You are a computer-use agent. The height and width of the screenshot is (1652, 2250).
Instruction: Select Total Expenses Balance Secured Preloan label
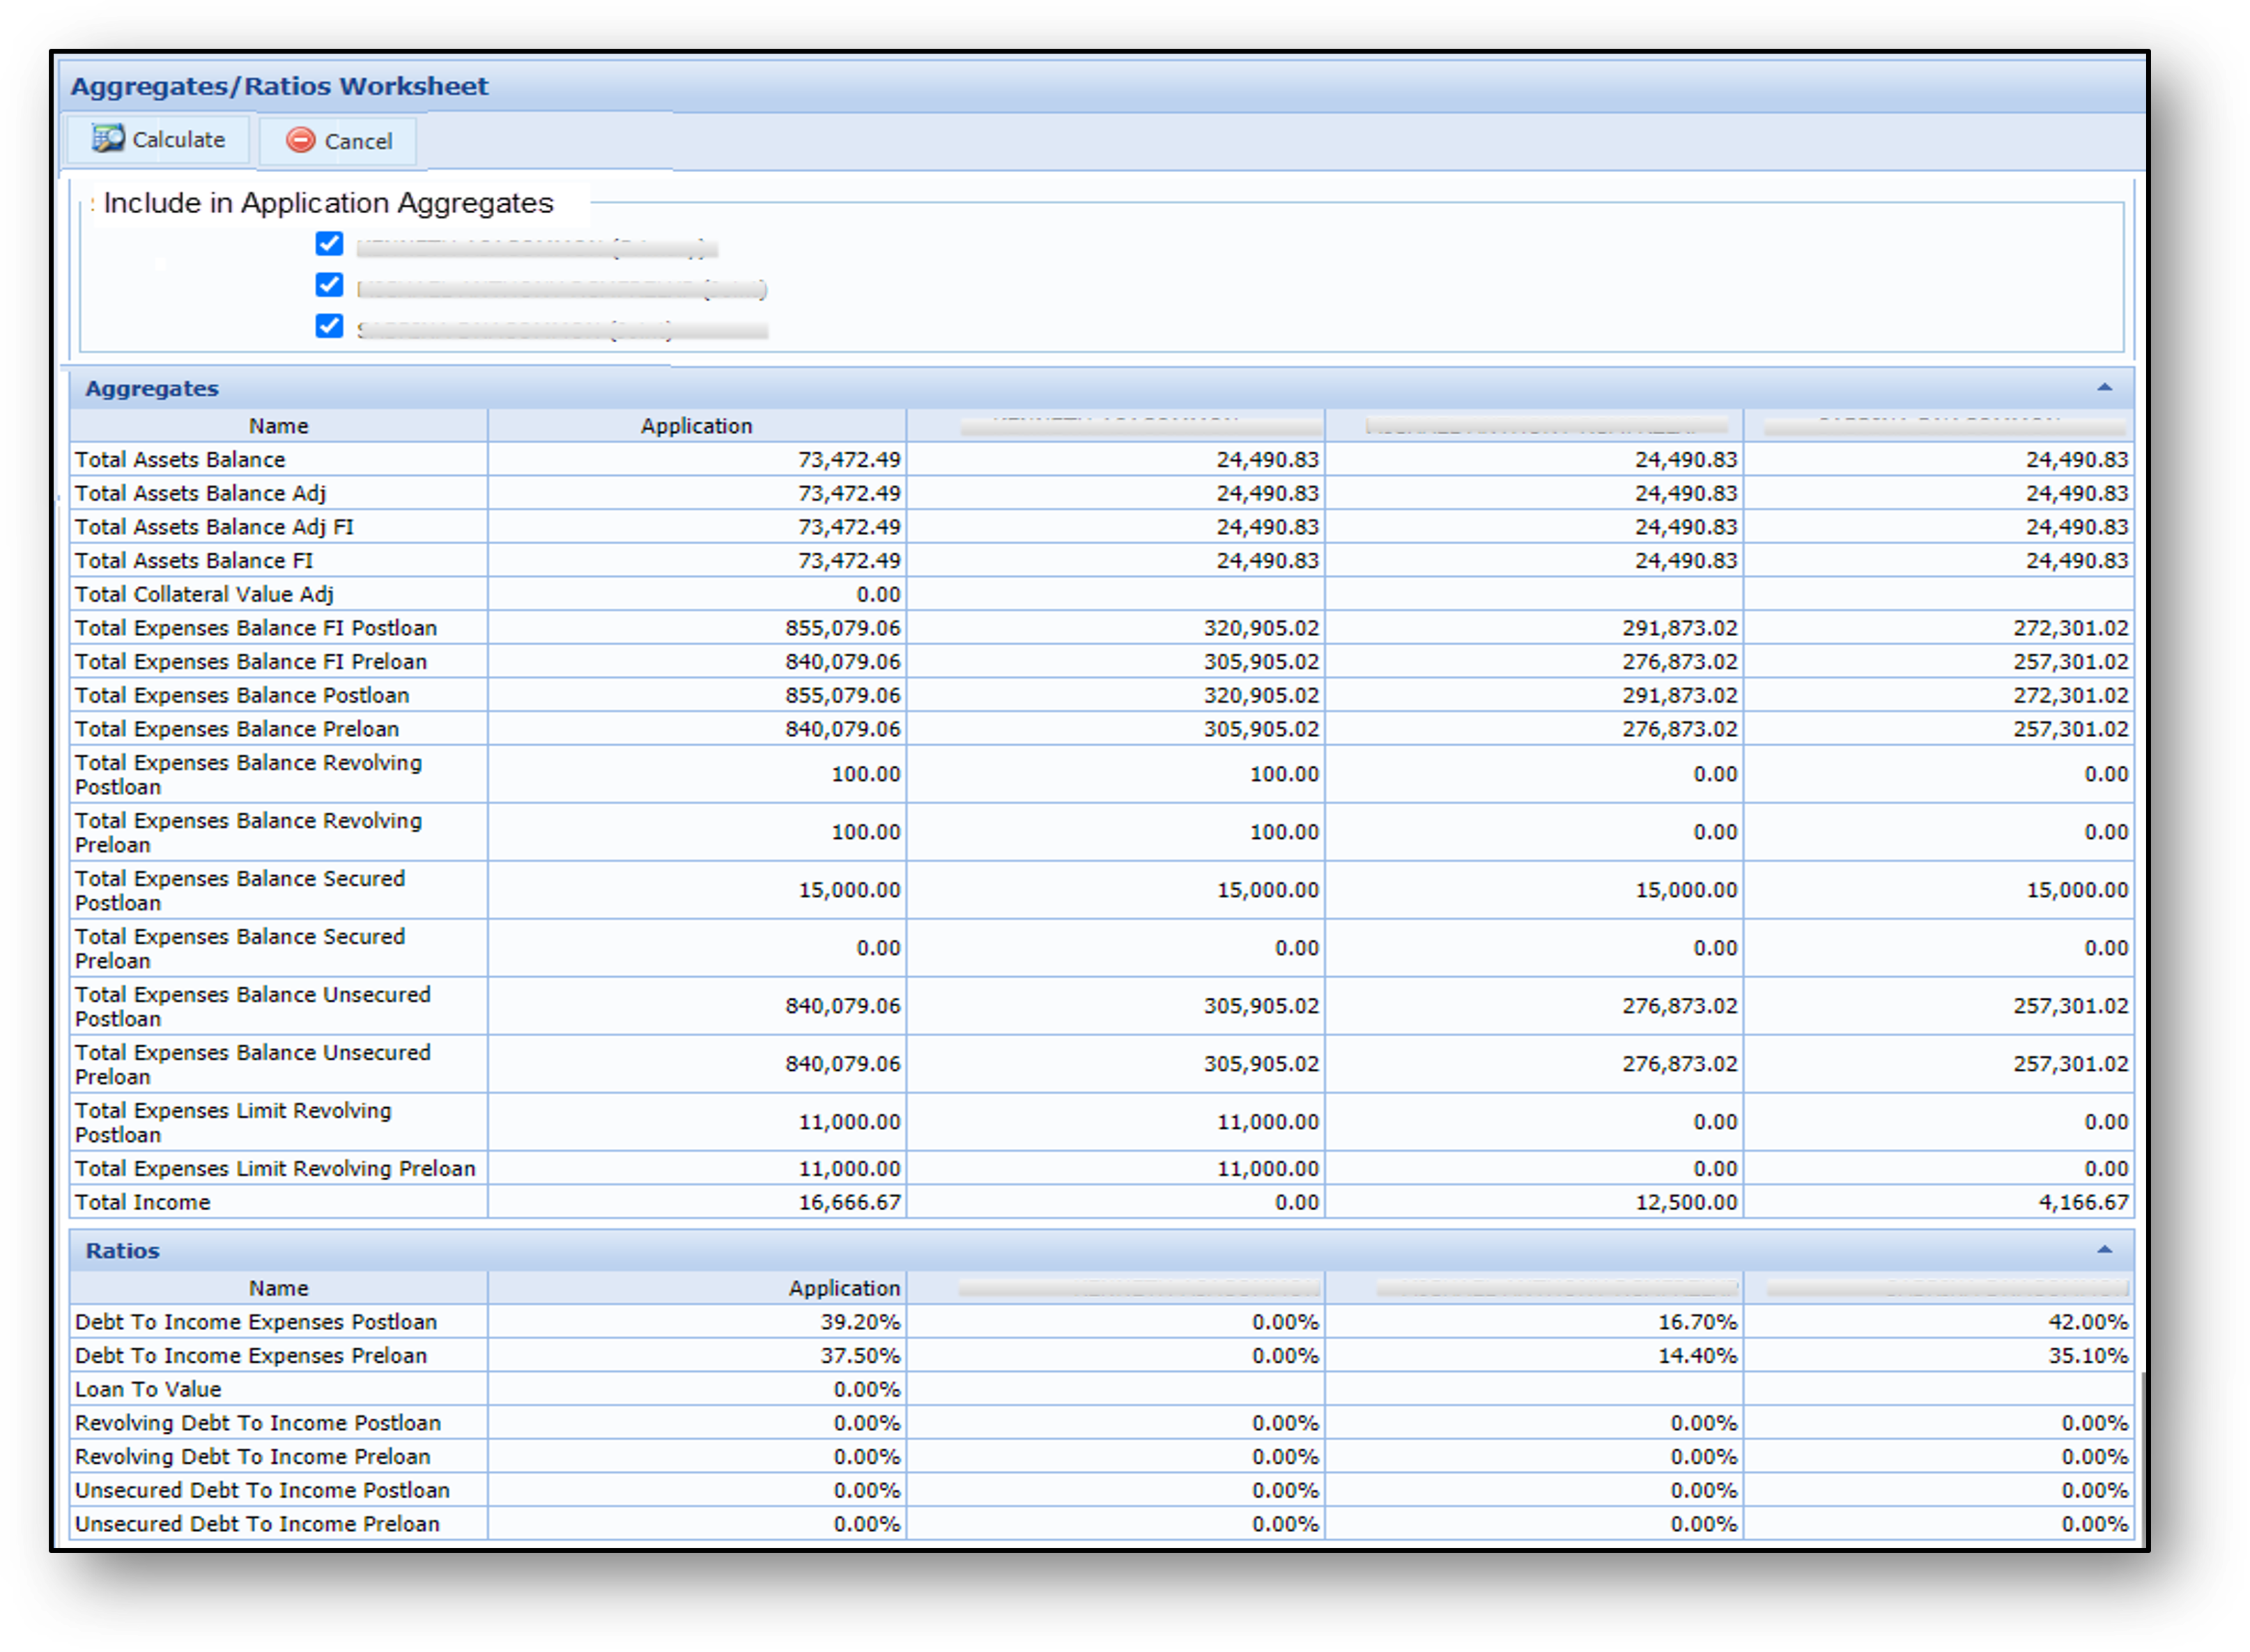(x=240, y=948)
